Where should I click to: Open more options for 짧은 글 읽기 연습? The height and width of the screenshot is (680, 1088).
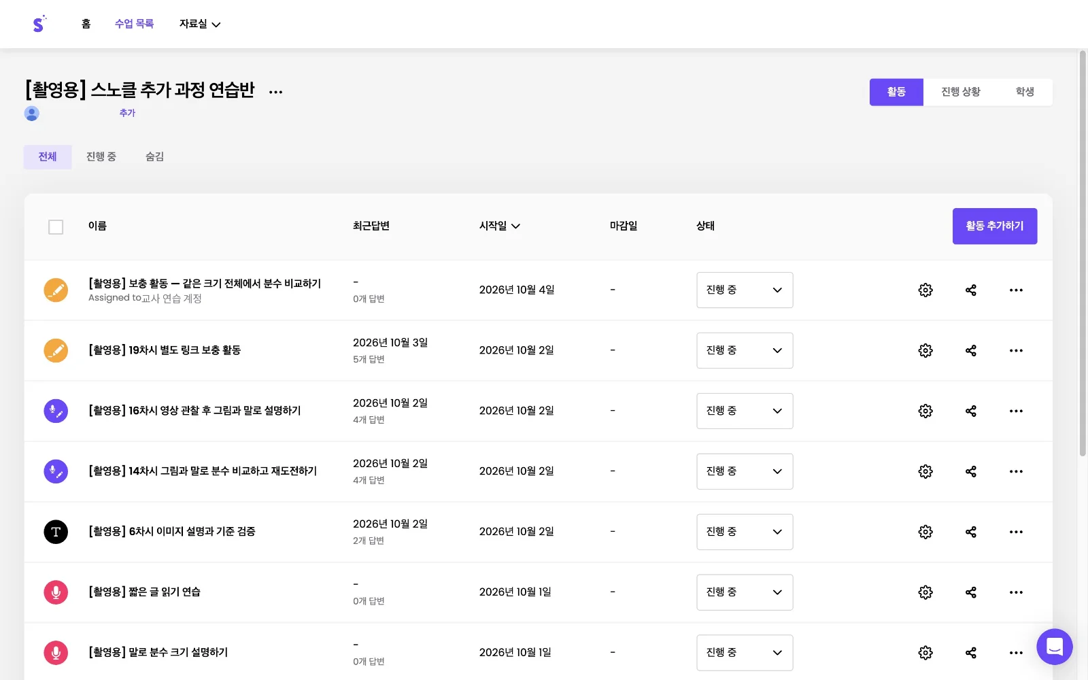[1016, 593]
